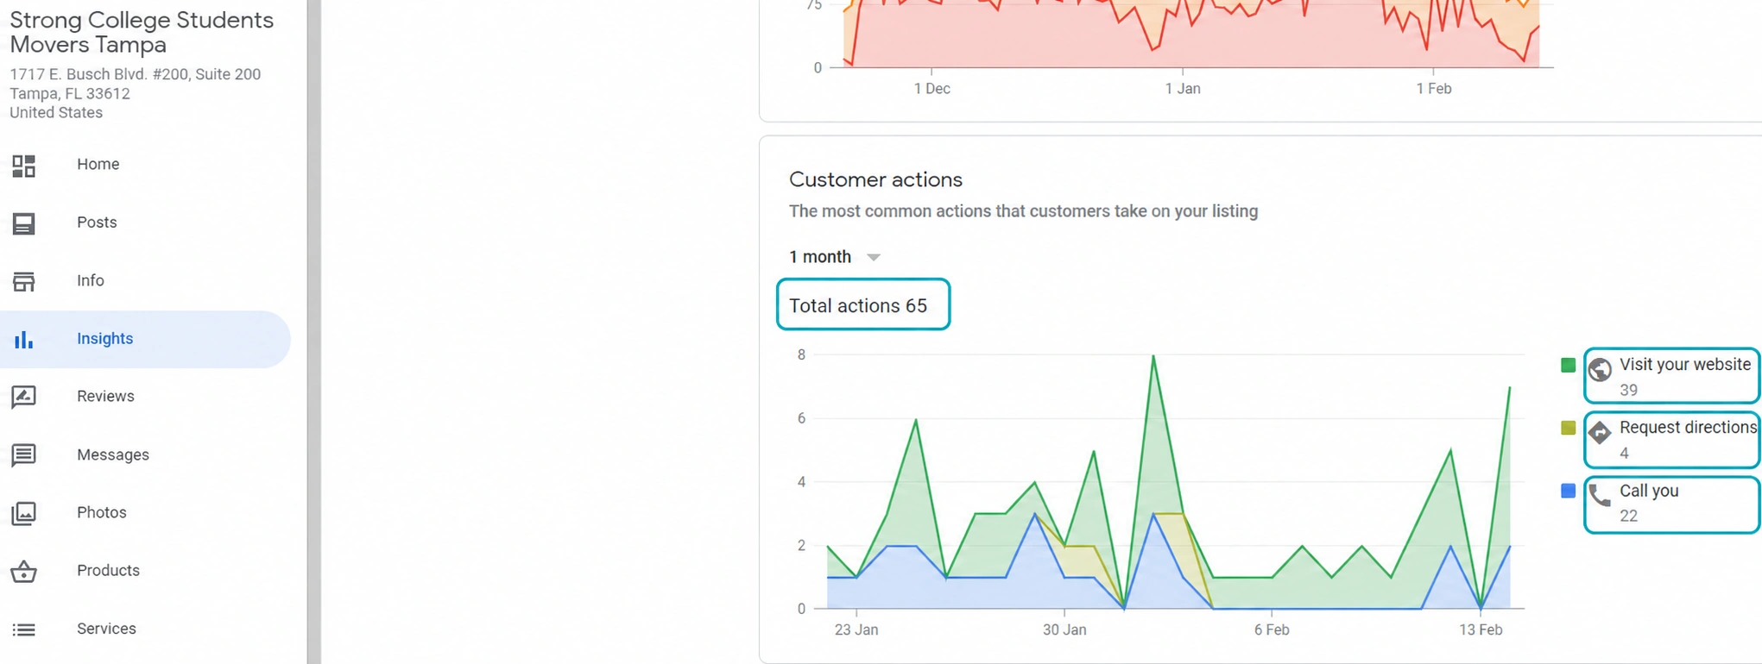Viewport: 1762px width, 664px height.
Task: Click the Services list icon
Action: (24, 630)
